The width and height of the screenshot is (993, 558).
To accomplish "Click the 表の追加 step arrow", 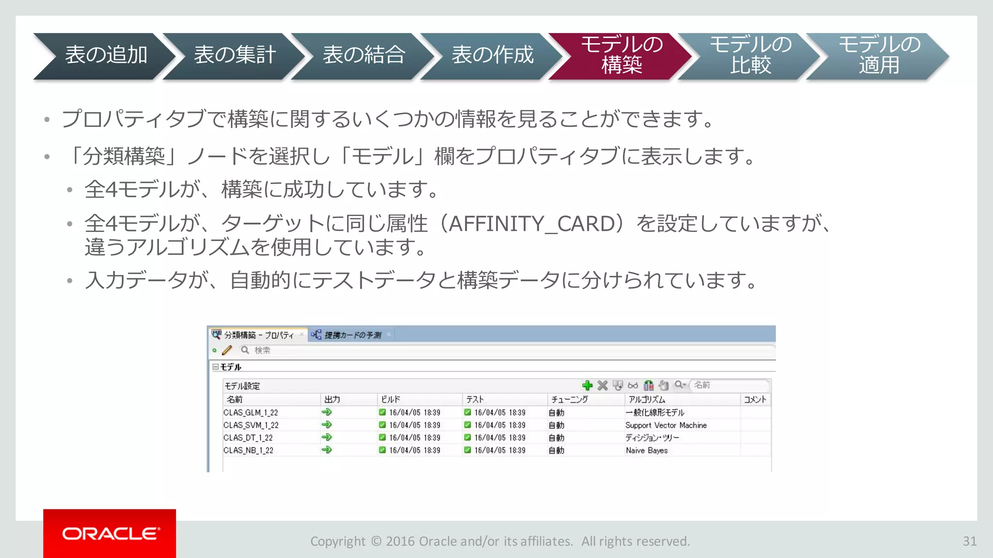I will (x=106, y=55).
